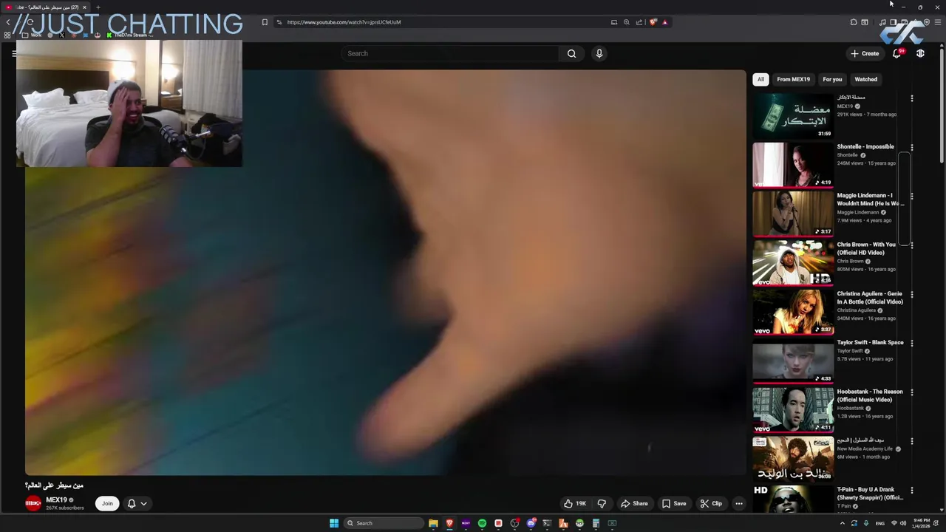Open the ENG language switcher in the taskbar
This screenshot has width=946, height=532.
point(880,523)
